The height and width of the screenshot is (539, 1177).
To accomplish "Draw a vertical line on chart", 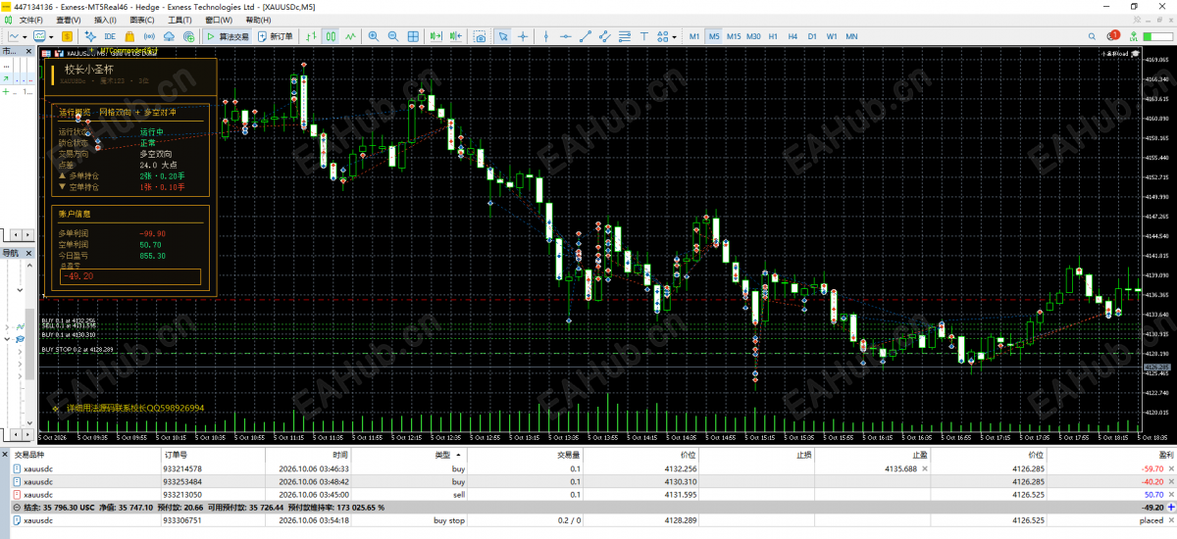I will pos(546,36).
